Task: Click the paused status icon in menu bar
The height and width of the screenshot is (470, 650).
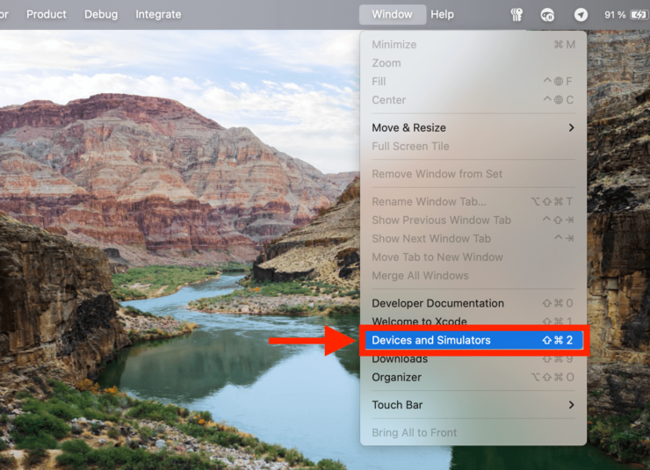Action: click(548, 15)
